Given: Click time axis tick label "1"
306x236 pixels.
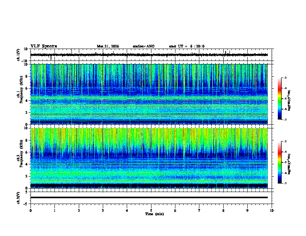Looking at the screenshot, I should coord(54,211).
